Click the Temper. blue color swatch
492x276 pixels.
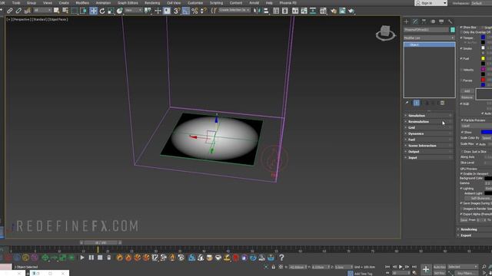[483, 38]
